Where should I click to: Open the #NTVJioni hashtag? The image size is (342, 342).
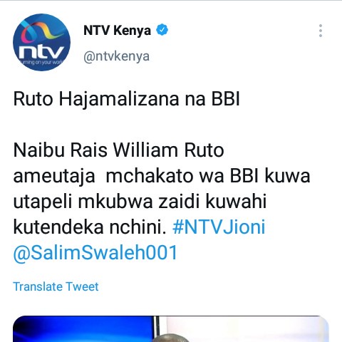pyautogui.click(x=219, y=227)
